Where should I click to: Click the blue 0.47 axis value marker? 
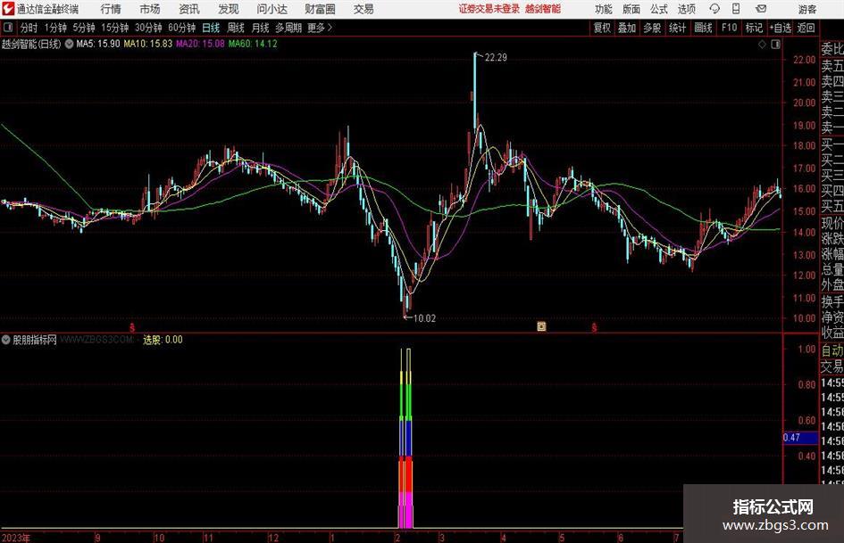(800, 438)
